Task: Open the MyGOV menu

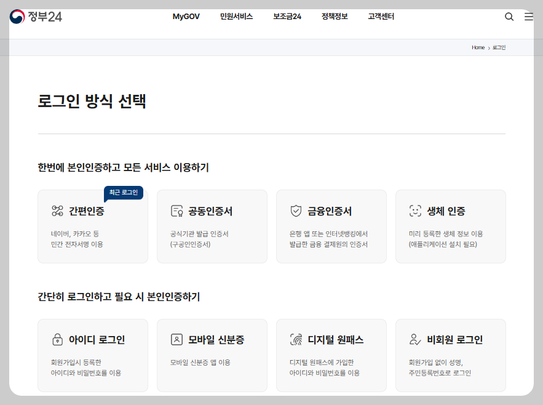Action: coord(186,17)
